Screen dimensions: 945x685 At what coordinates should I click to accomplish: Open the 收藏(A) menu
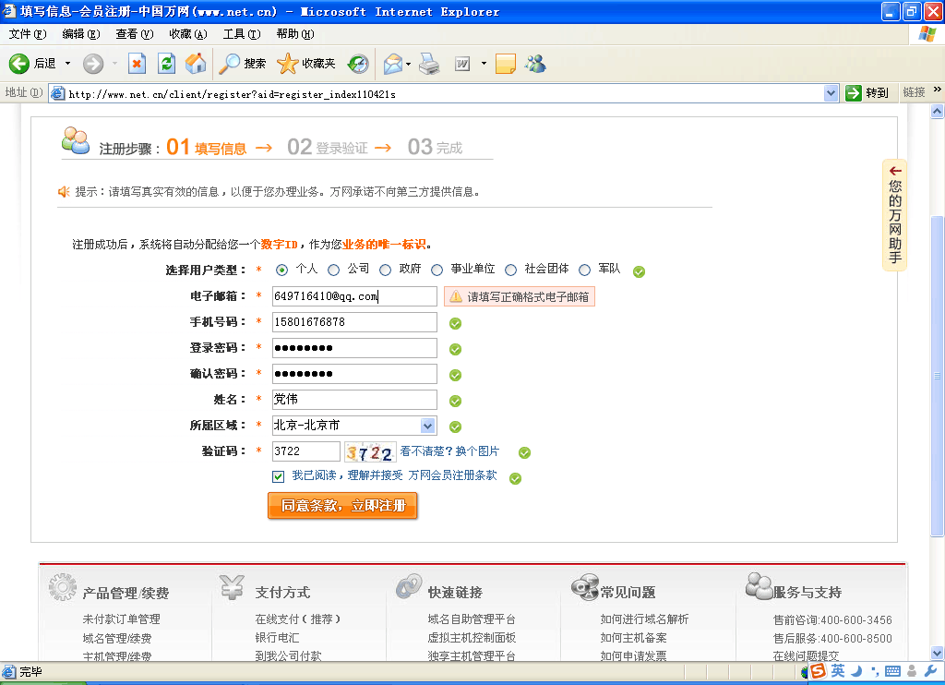point(187,34)
